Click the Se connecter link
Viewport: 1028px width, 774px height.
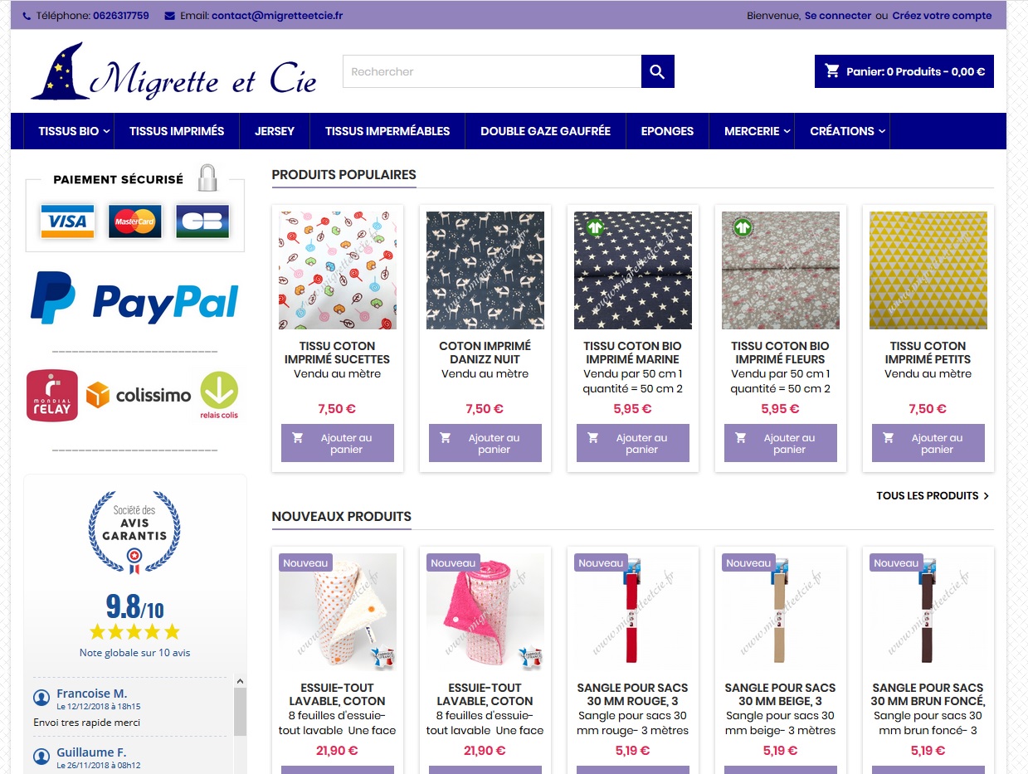[838, 16]
